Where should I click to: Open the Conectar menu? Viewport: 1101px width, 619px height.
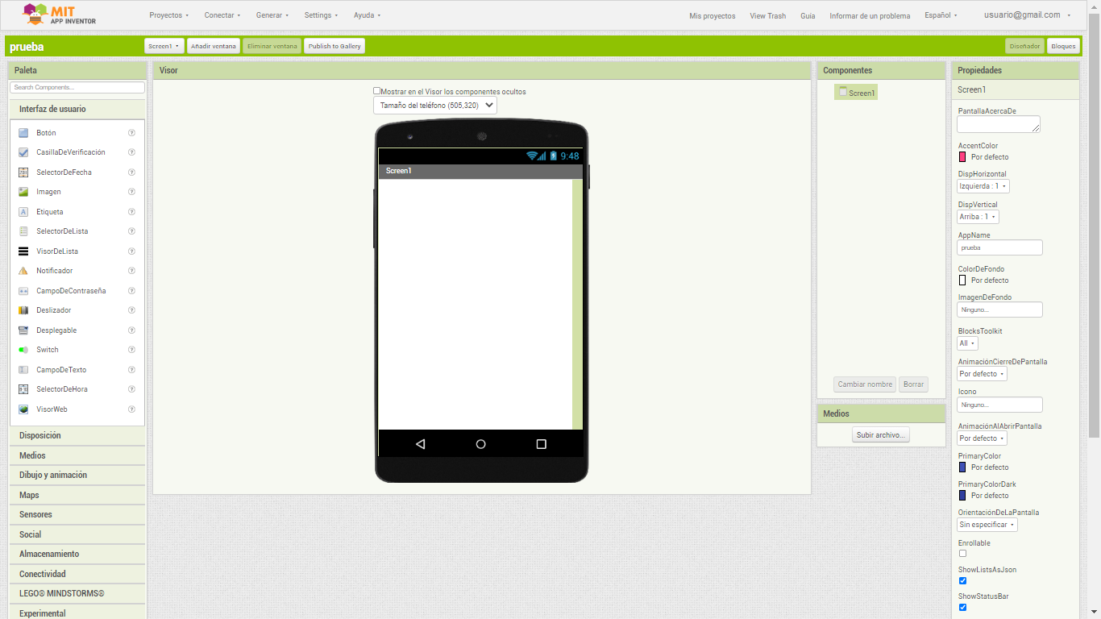[222, 15]
